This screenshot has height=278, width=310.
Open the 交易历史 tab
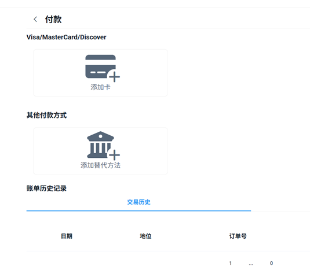[138, 202]
